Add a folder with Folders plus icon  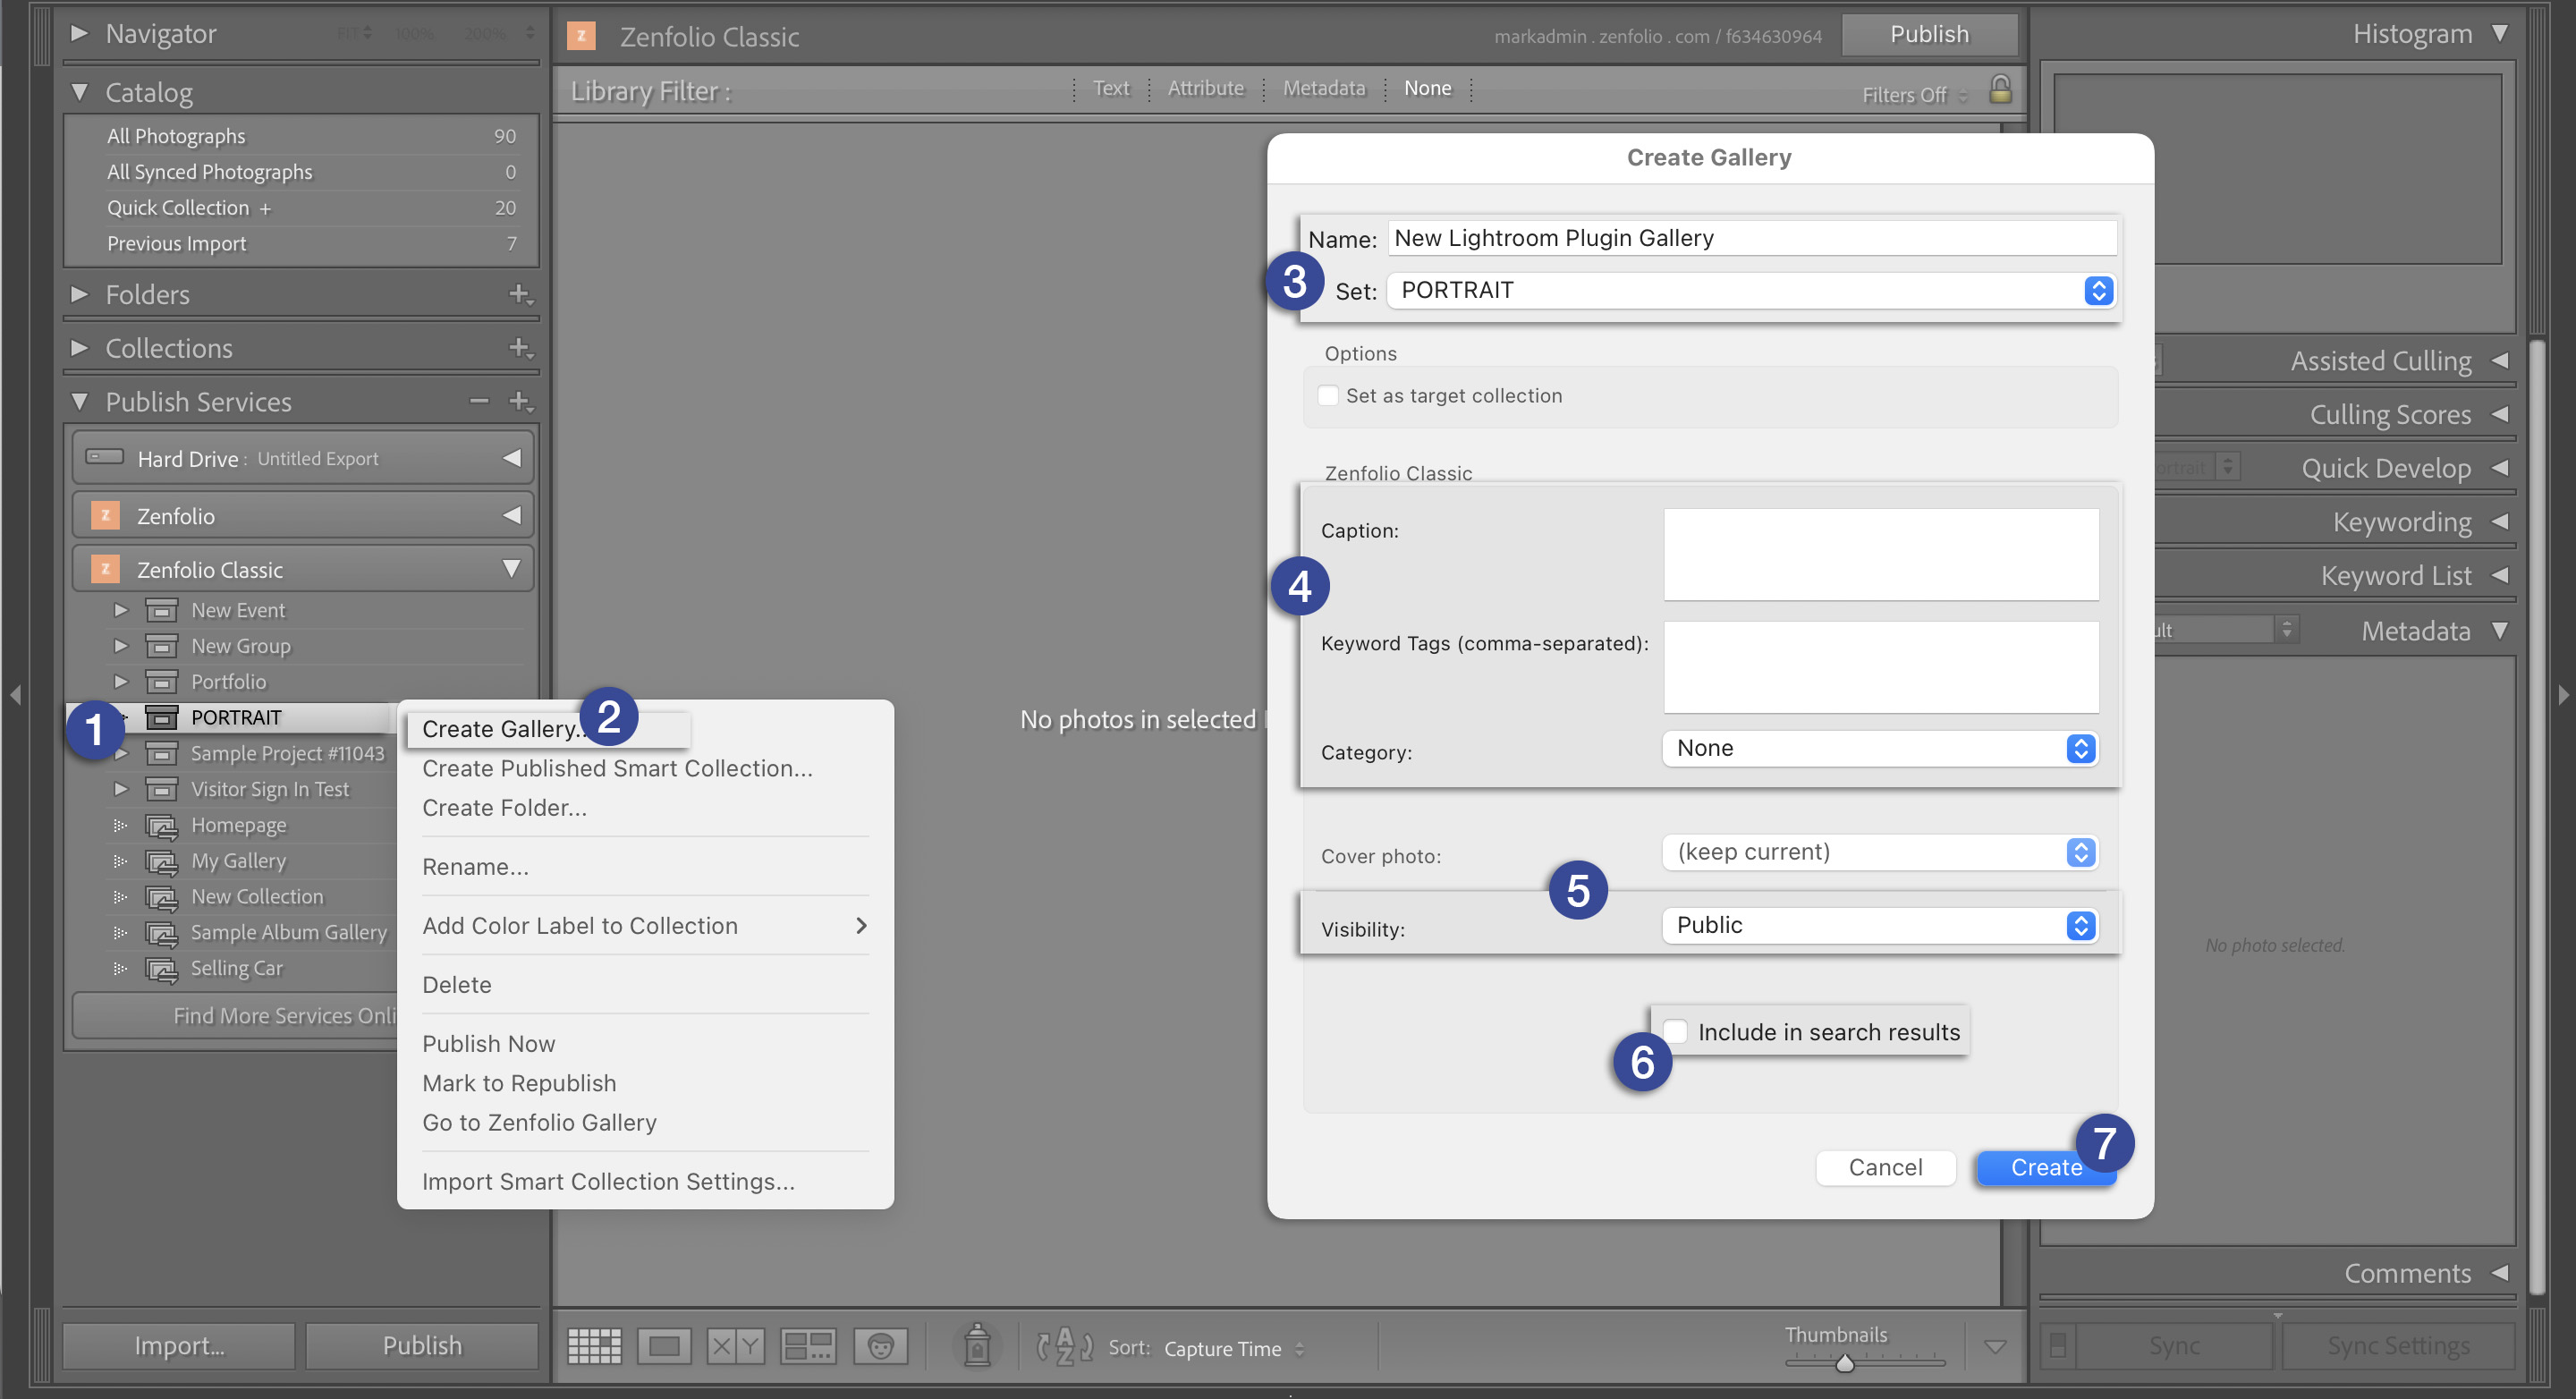click(x=520, y=294)
